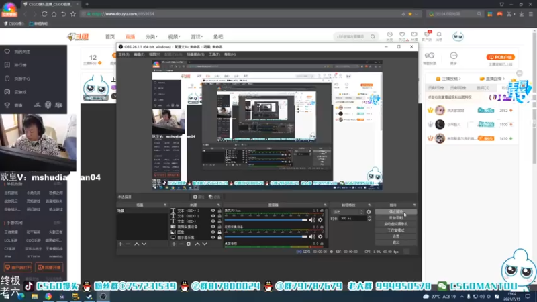Expand the Douyu 分类 dropdown
The width and height of the screenshot is (537, 302).
(x=151, y=37)
